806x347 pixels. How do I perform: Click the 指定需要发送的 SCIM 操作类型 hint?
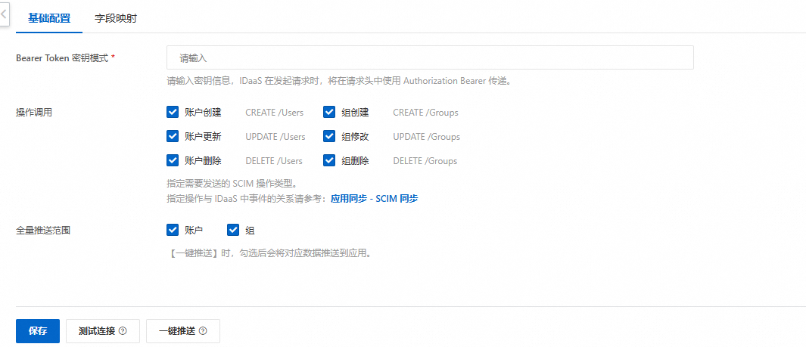coord(232,184)
